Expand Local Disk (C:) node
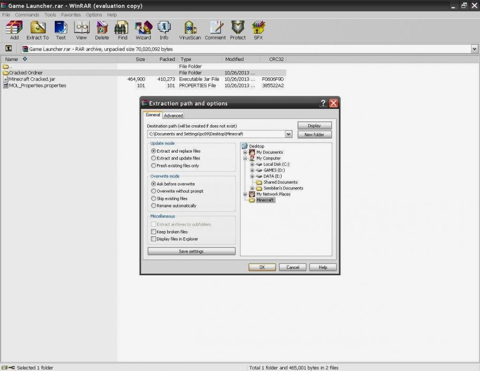 pos(252,164)
